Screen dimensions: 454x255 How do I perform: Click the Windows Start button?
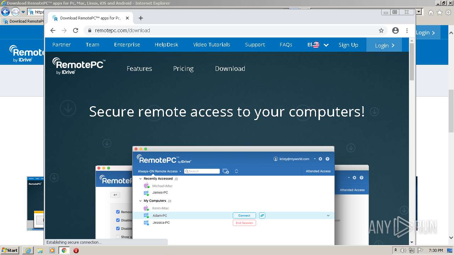[x=10, y=250]
